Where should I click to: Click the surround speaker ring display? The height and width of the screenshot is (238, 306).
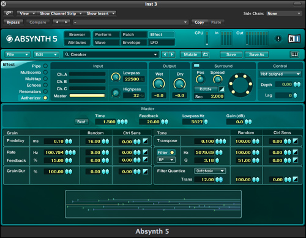pos(241,85)
